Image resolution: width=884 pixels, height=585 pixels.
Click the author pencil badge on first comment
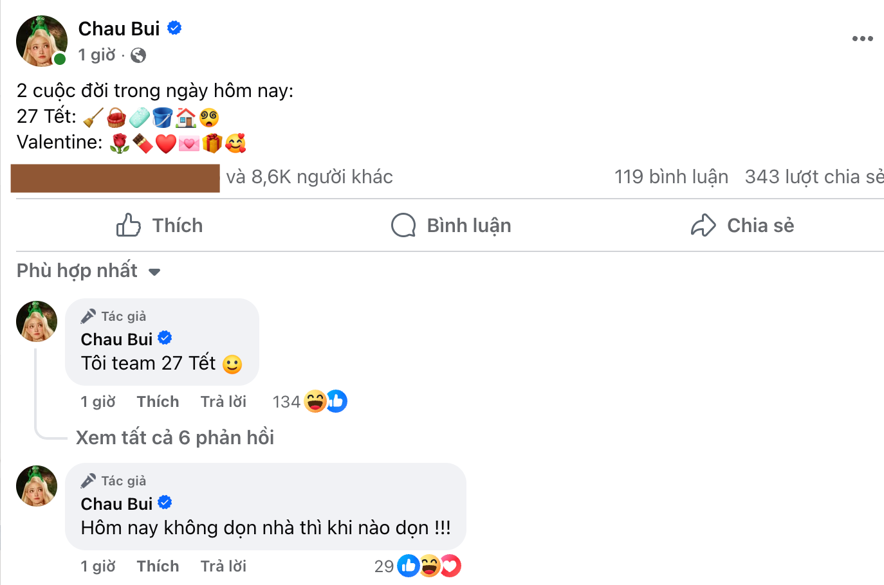coord(87,316)
